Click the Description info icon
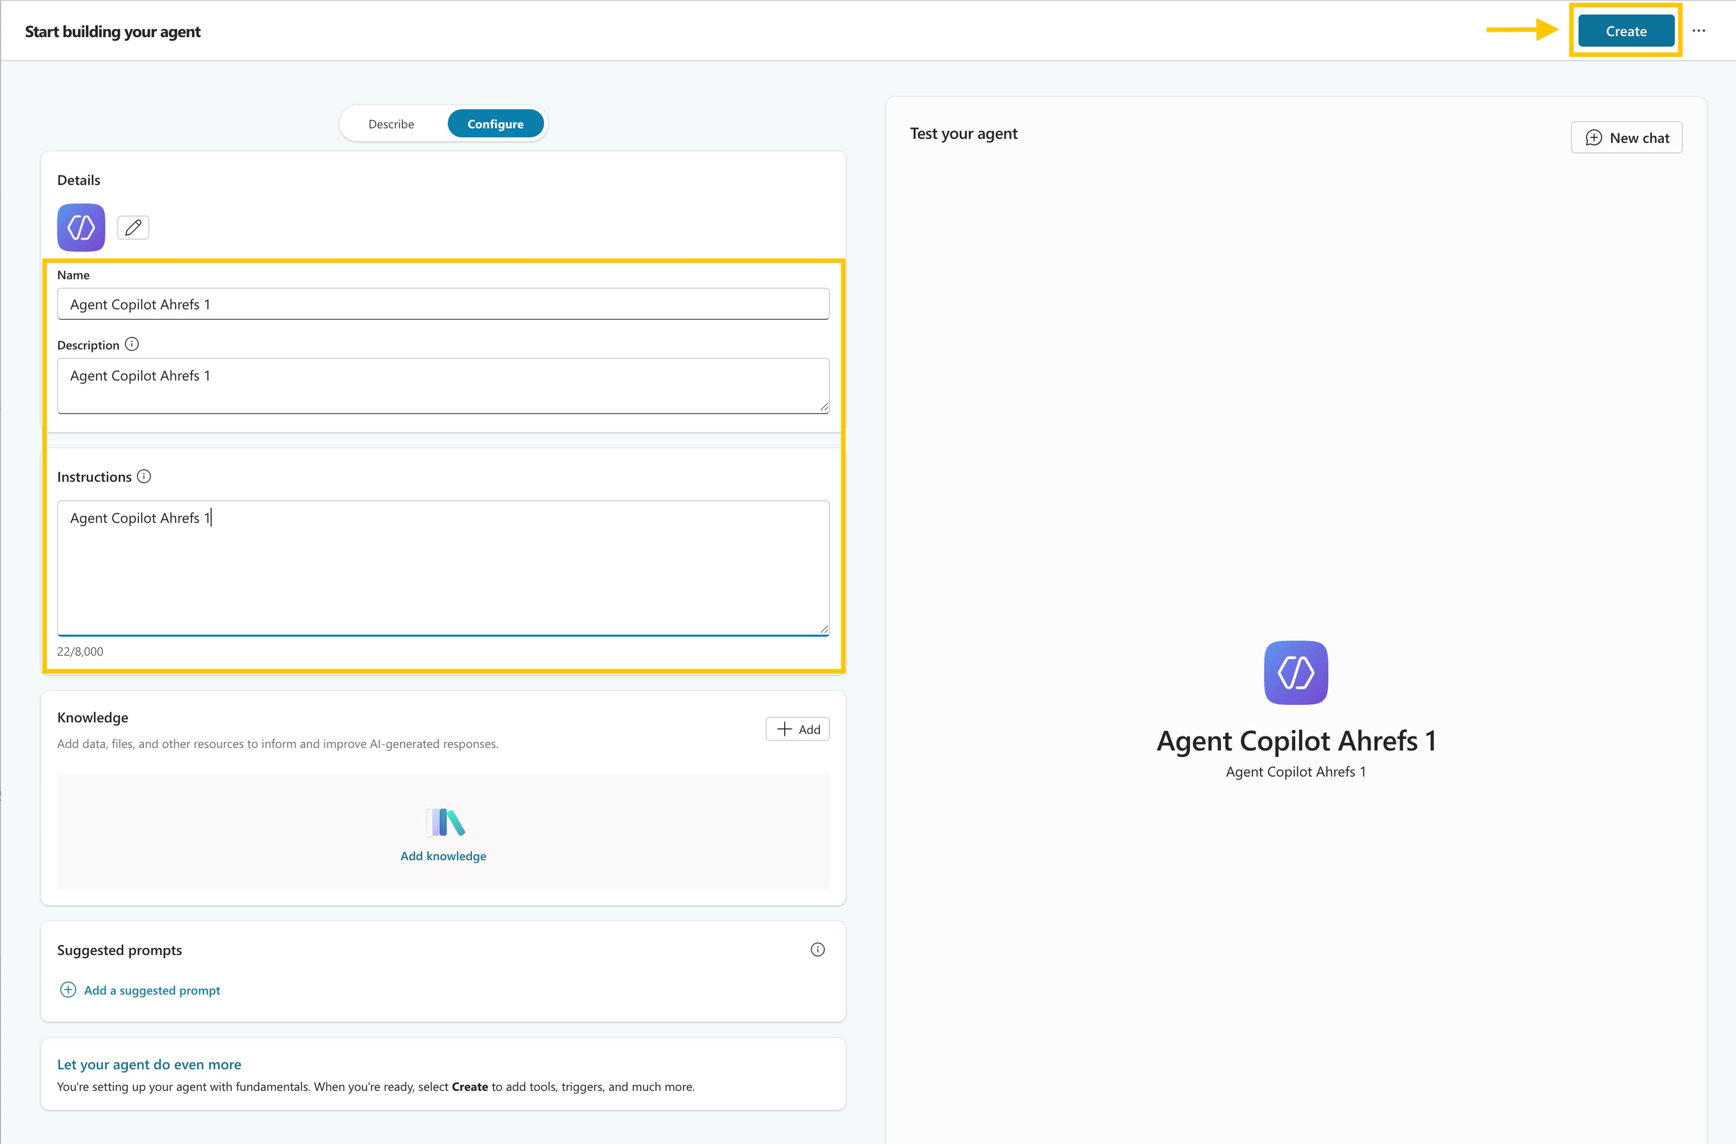The image size is (1736, 1144). coord(131,344)
